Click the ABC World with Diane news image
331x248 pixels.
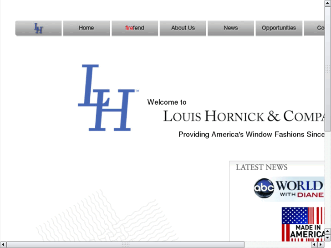289,188
